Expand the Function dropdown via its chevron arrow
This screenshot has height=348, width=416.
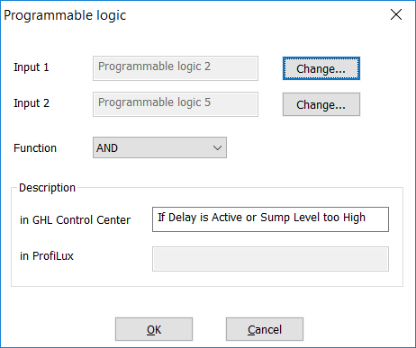217,147
